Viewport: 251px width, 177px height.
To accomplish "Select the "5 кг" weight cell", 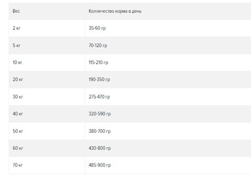I will pyautogui.click(x=17, y=45).
